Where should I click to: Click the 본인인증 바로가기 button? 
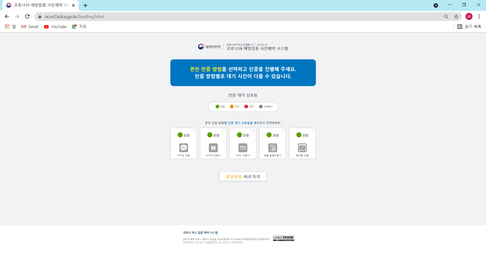(243, 176)
